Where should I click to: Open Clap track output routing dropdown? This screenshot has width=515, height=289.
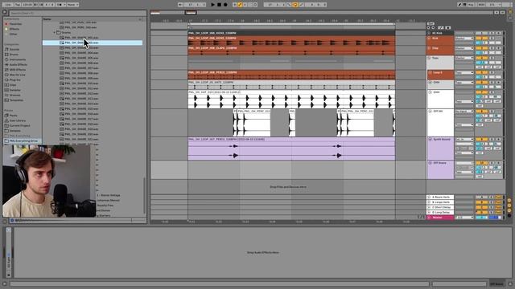pos(464,48)
